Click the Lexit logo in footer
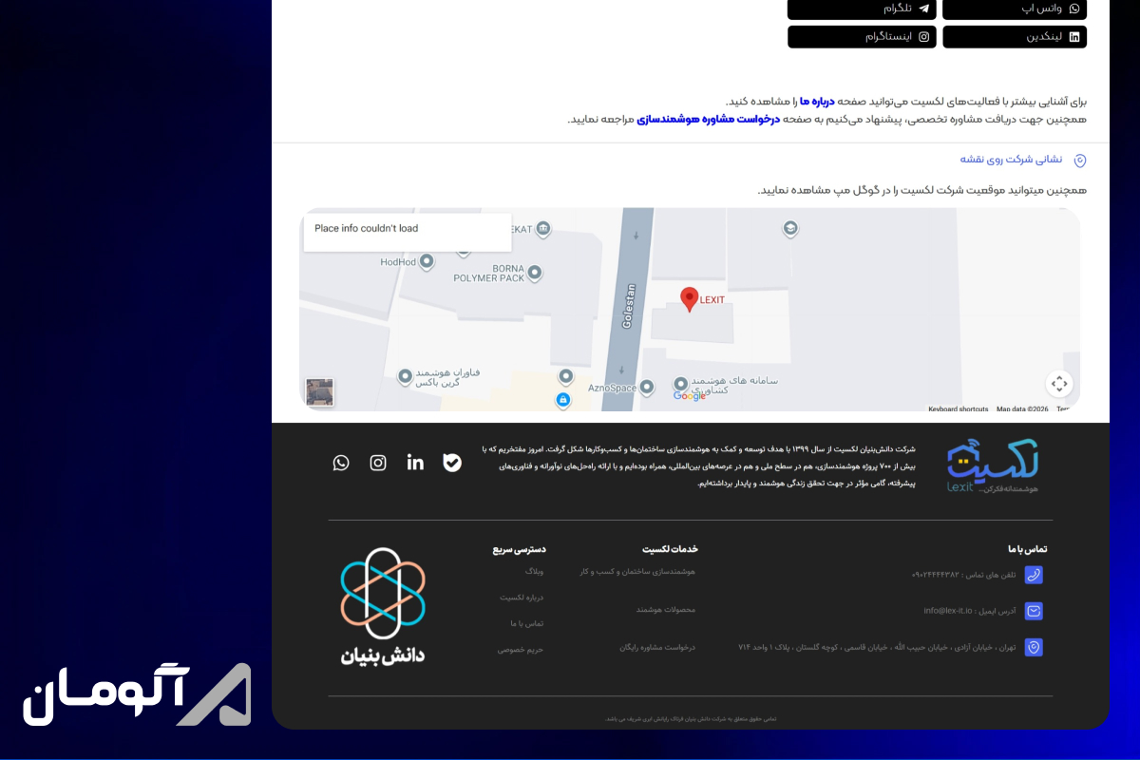1140x760 pixels. point(992,465)
